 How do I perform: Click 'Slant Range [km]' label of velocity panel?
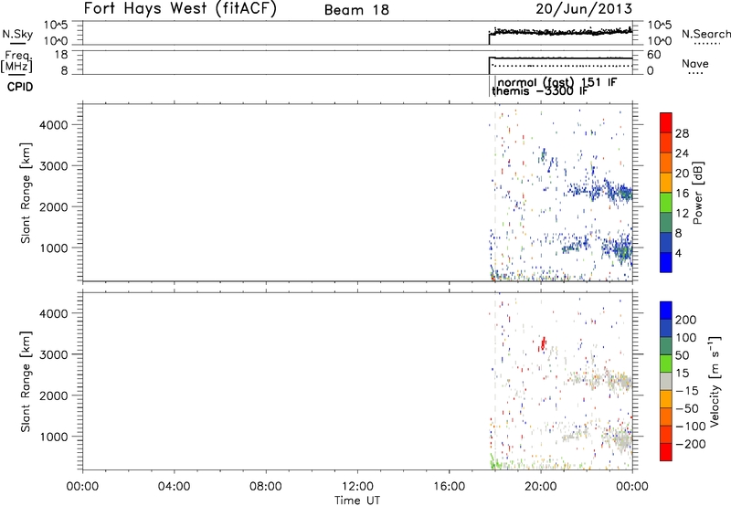tap(26, 382)
